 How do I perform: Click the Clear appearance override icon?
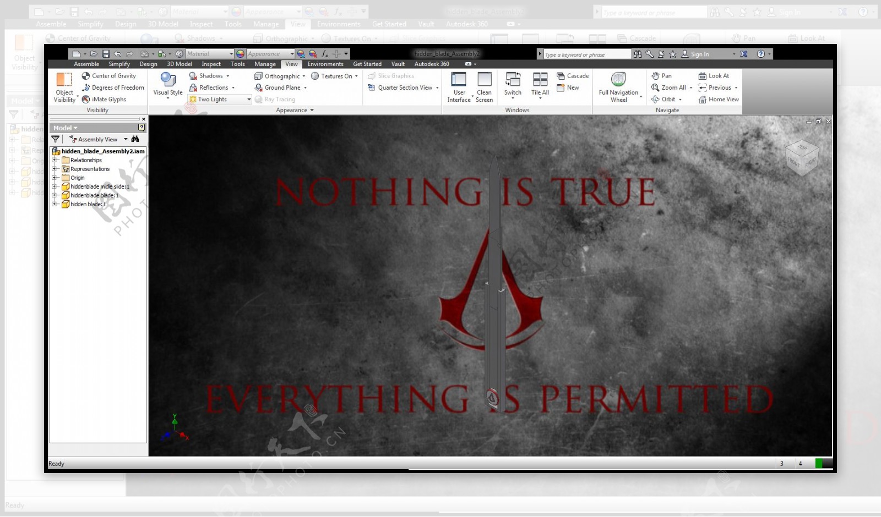click(313, 54)
